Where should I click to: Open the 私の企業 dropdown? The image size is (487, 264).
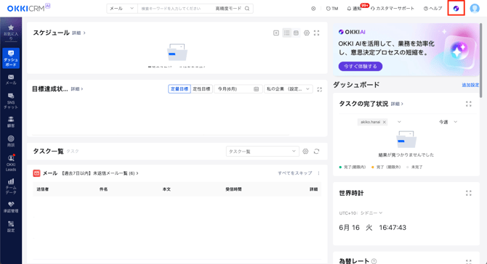(x=289, y=89)
